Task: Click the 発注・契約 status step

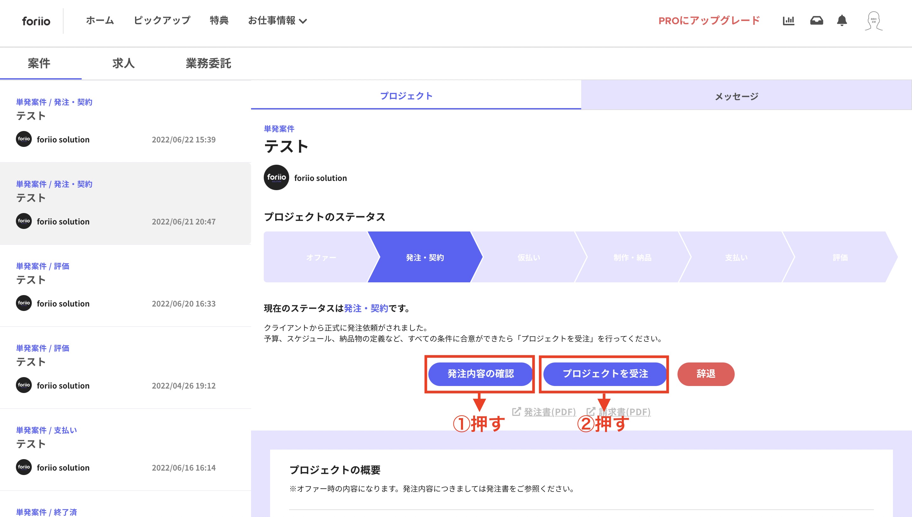Action: pyautogui.click(x=425, y=257)
